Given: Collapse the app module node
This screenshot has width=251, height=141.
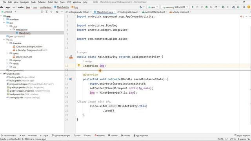Looking at the screenshot, I should pos(1,16).
